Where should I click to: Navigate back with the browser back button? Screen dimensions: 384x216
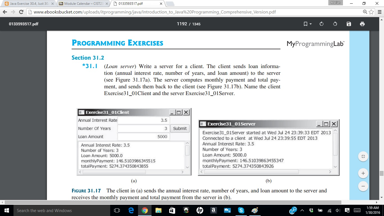tap(5, 12)
